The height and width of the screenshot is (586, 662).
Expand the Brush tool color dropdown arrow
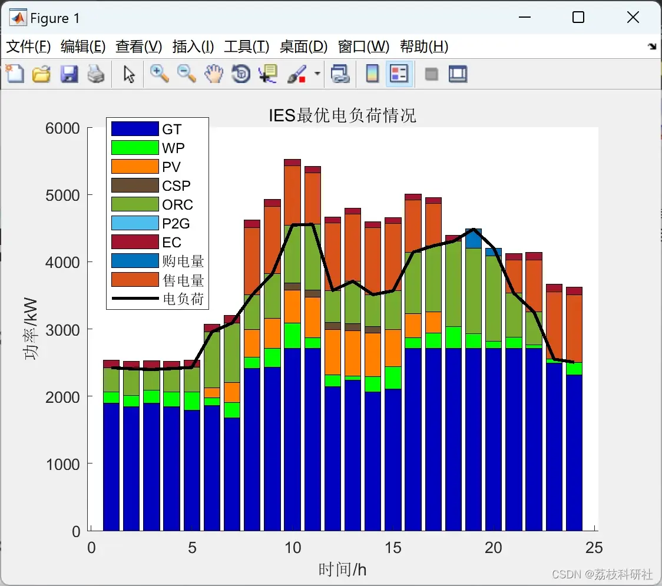click(317, 74)
